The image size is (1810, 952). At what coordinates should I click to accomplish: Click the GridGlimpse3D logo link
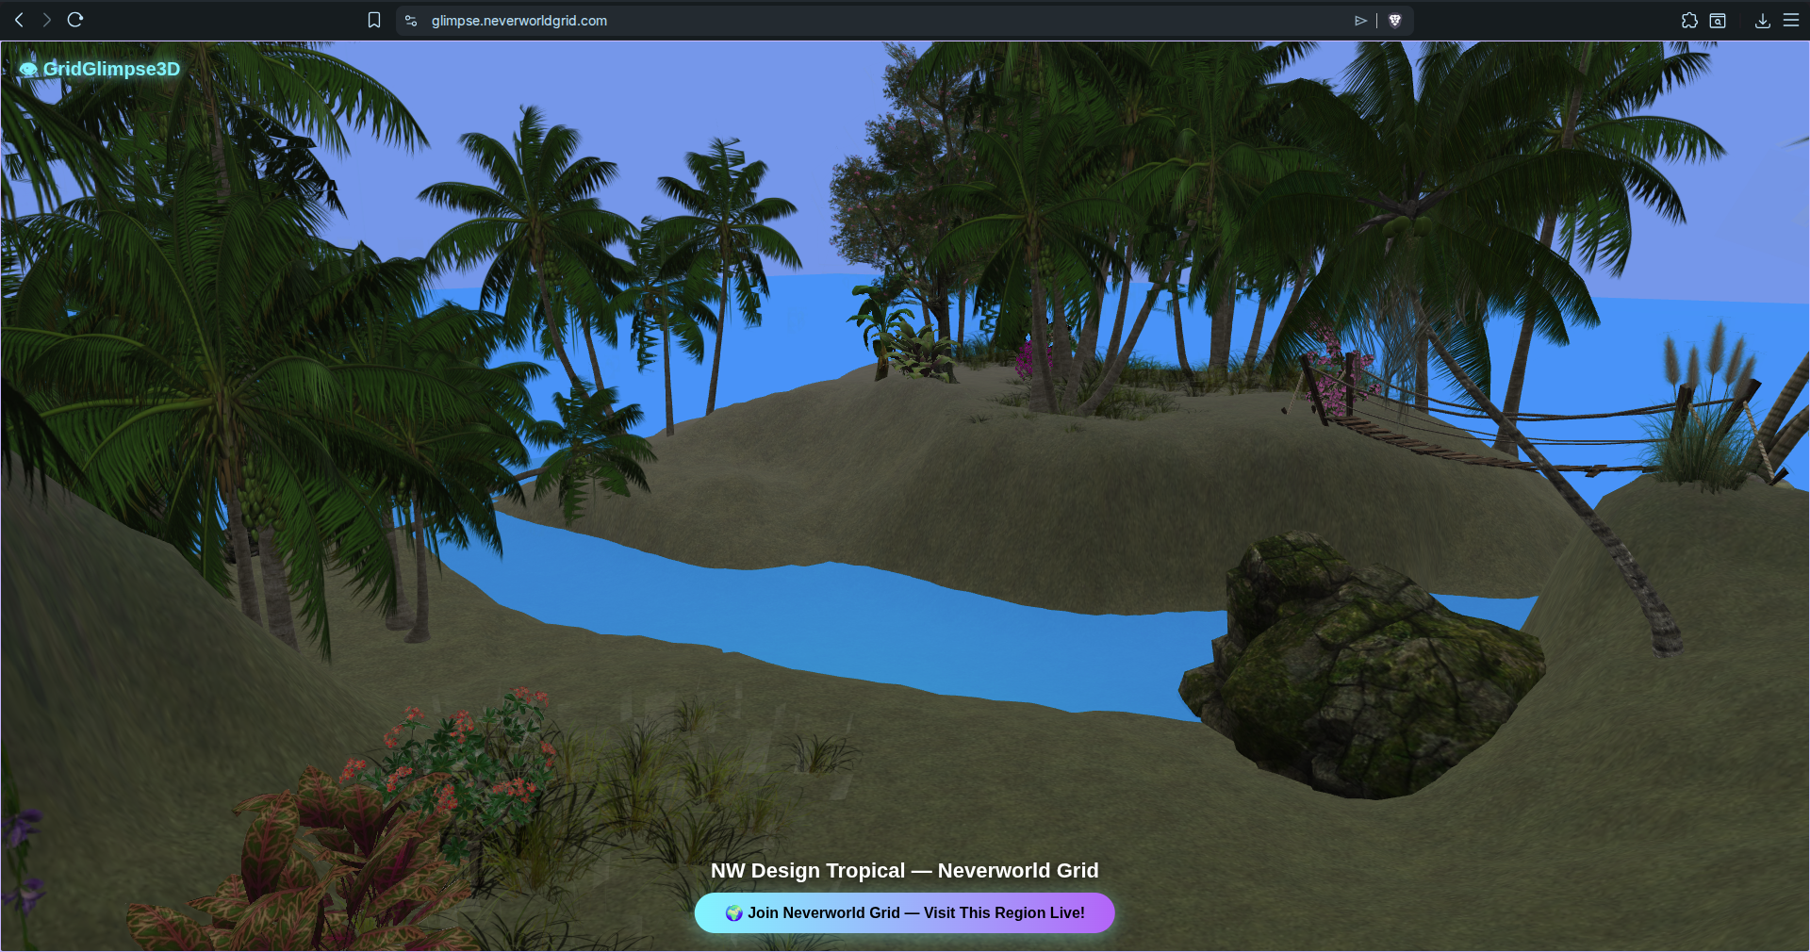click(x=99, y=69)
